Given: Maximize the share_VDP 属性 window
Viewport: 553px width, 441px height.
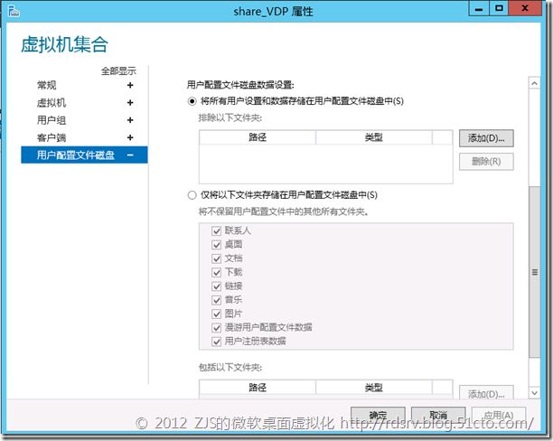Looking at the screenshot, I should pos(499,8).
